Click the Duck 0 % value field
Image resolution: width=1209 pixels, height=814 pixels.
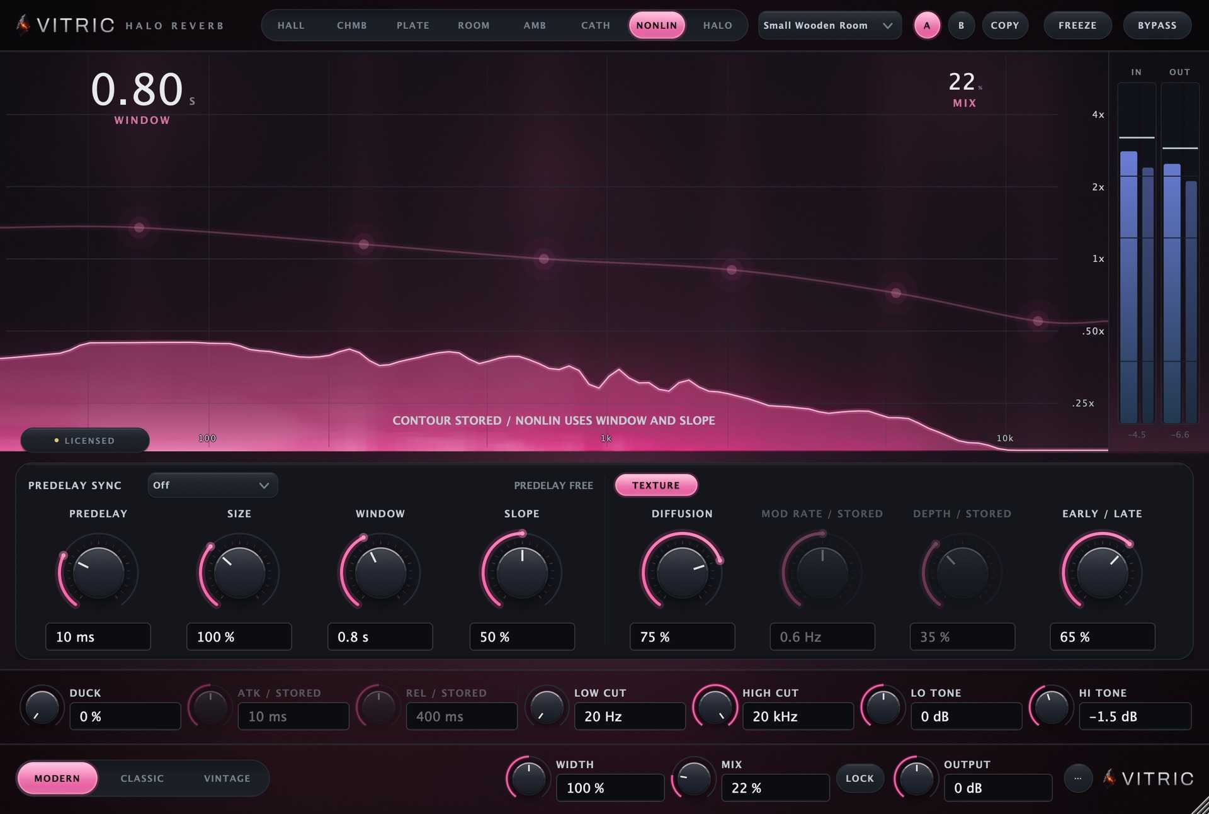(x=125, y=716)
